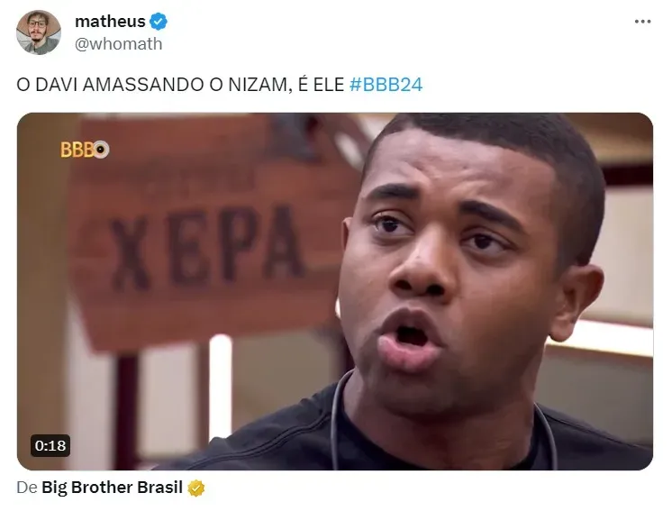Viewport: 672px width, 511px height.
Task: Click the blue verified badge beside matheus
Action: (159, 22)
